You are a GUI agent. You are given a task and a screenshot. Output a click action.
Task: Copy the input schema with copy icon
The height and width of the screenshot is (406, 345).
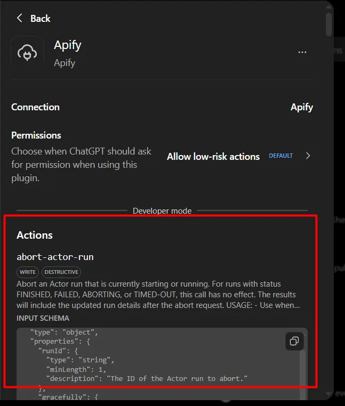294,342
